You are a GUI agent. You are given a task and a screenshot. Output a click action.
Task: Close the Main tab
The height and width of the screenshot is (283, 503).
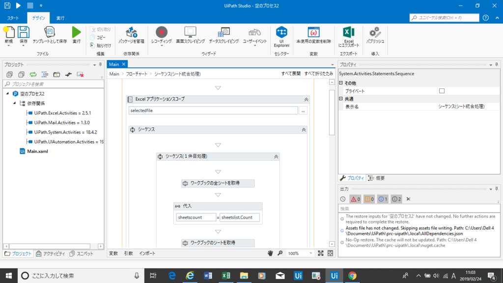point(123,64)
